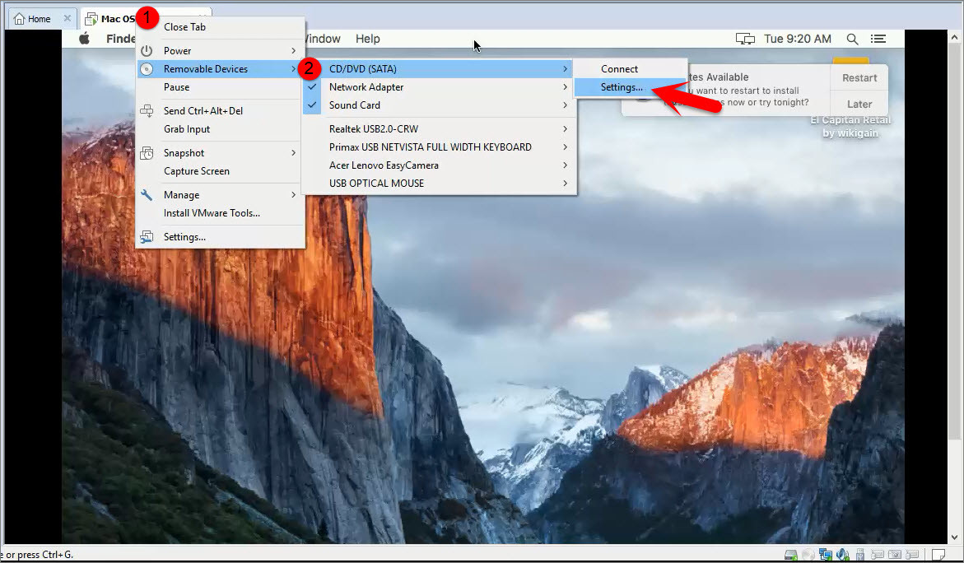964x563 pixels.
Task: Click the hard disk status bar icon
Action: tap(790, 555)
